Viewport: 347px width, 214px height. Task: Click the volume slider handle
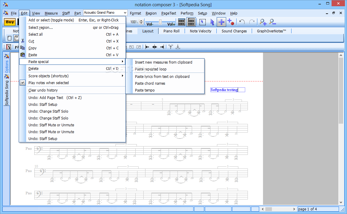click(x=160, y=22)
